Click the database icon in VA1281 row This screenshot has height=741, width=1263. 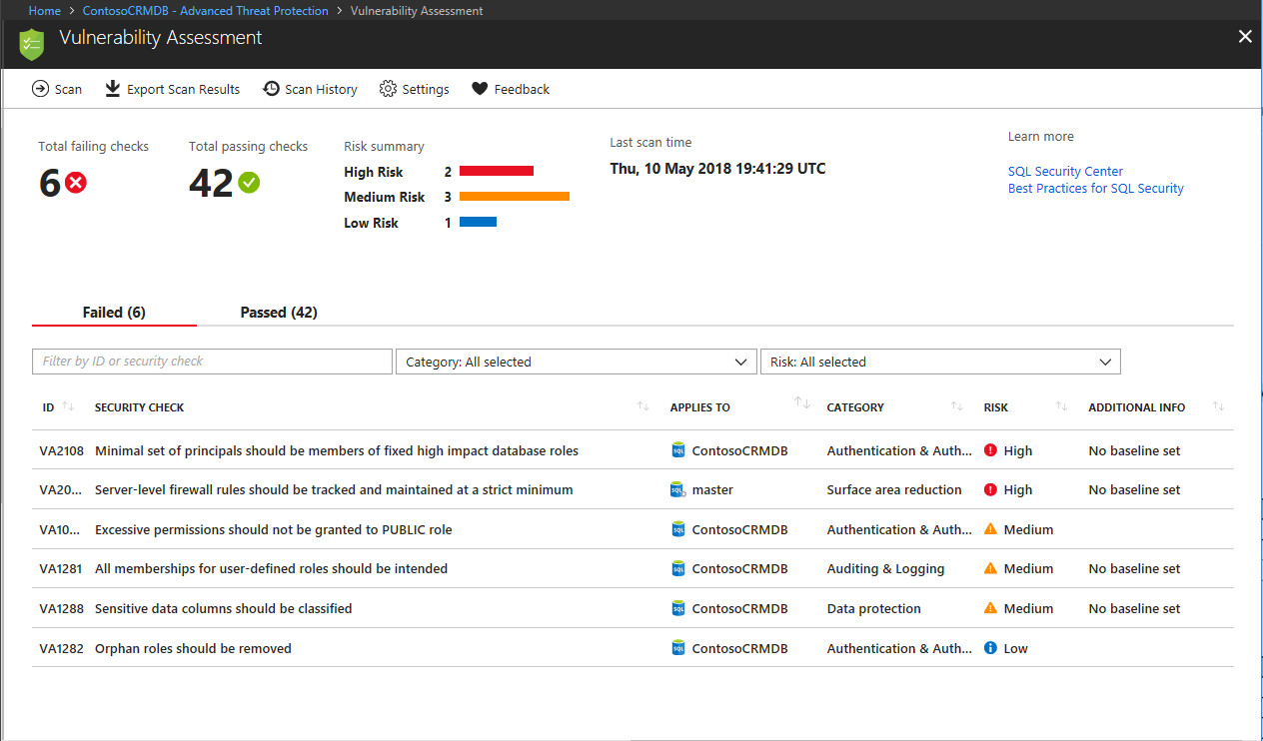tap(678, 568)
